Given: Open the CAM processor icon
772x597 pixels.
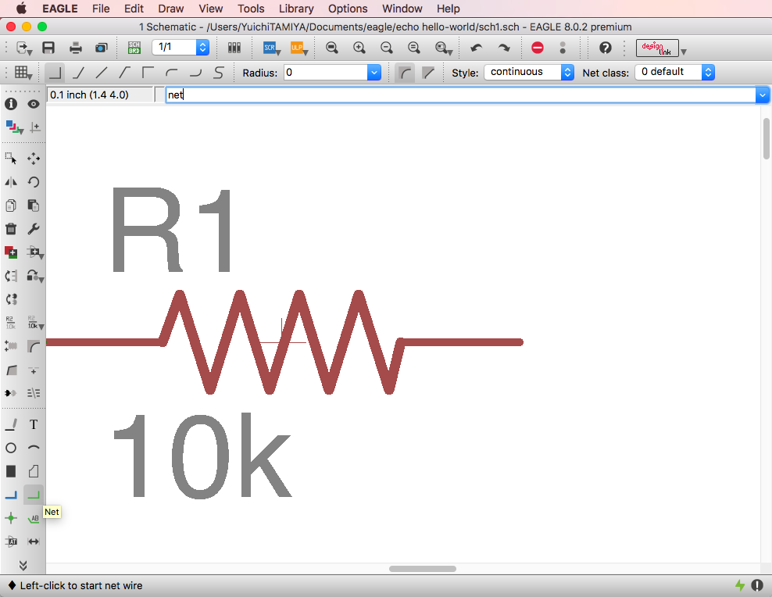Looking at the screenshot, I should (x=102, y=48).
